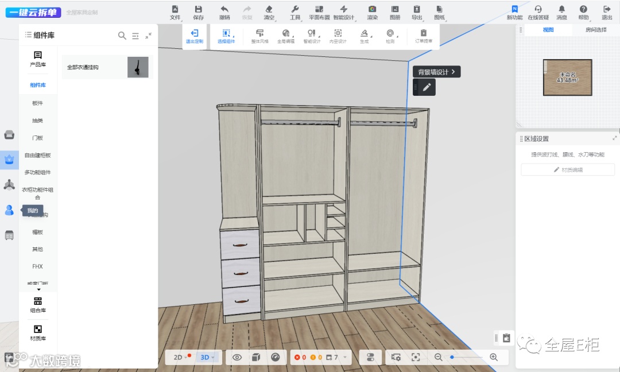Open 全局编辑 global edit tool

click(x=285, y=36)
